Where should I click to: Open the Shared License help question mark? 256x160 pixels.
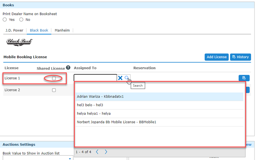pyautogui.click(x=68, y=68)
